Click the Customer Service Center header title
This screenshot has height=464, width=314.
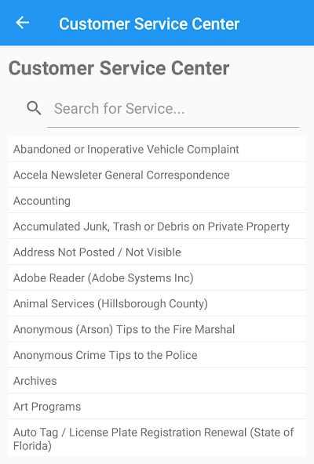click(149, 24)
